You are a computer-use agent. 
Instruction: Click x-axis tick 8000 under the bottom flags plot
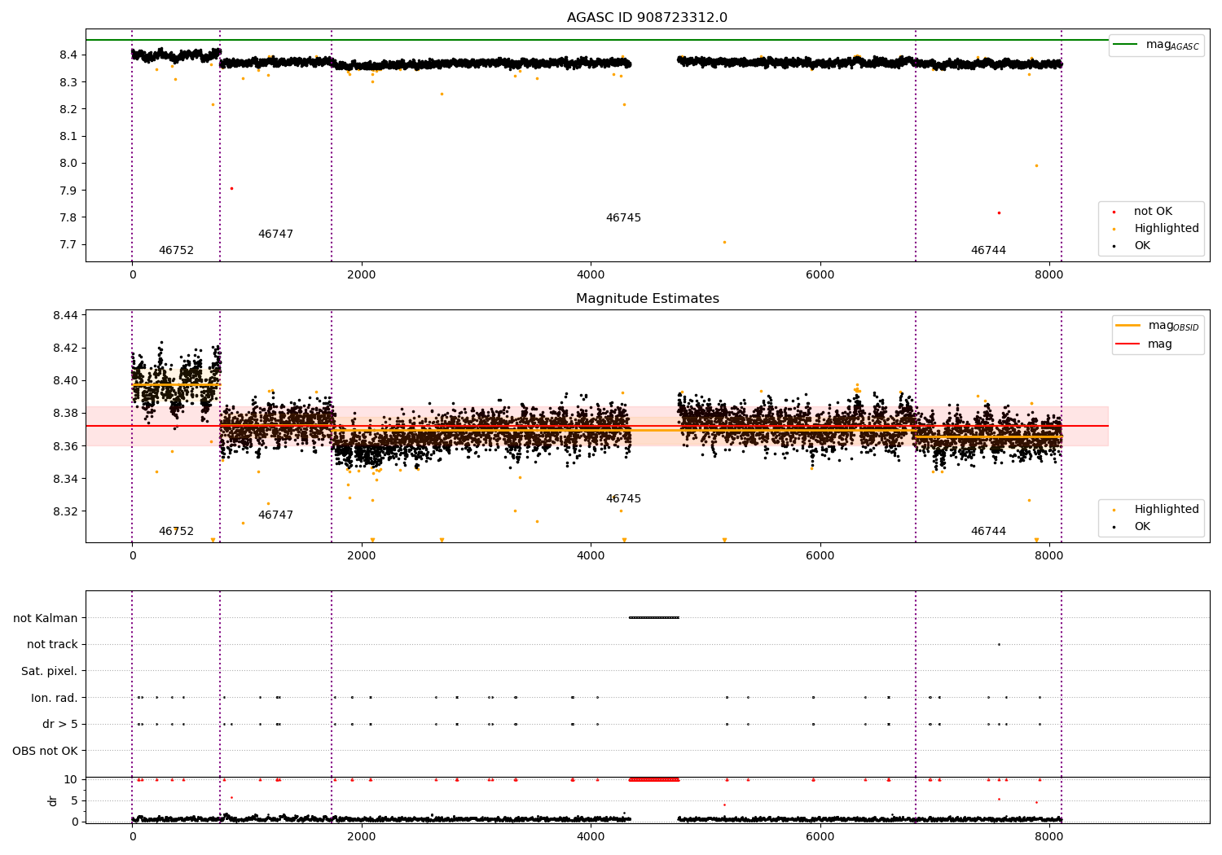[1049, 836]
